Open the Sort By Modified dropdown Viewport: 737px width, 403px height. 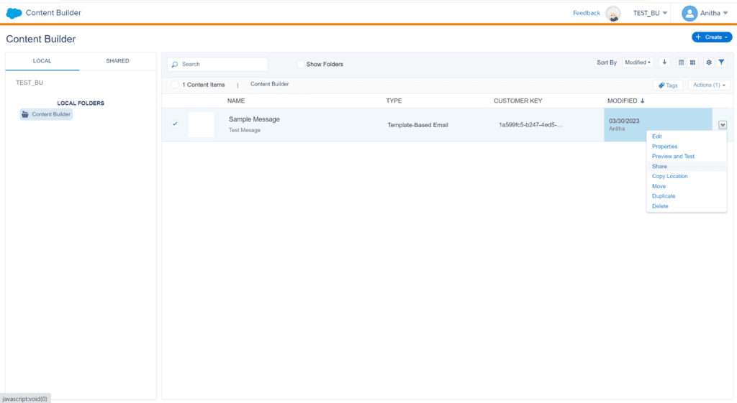pyautogui.click(x=638, y=62)
